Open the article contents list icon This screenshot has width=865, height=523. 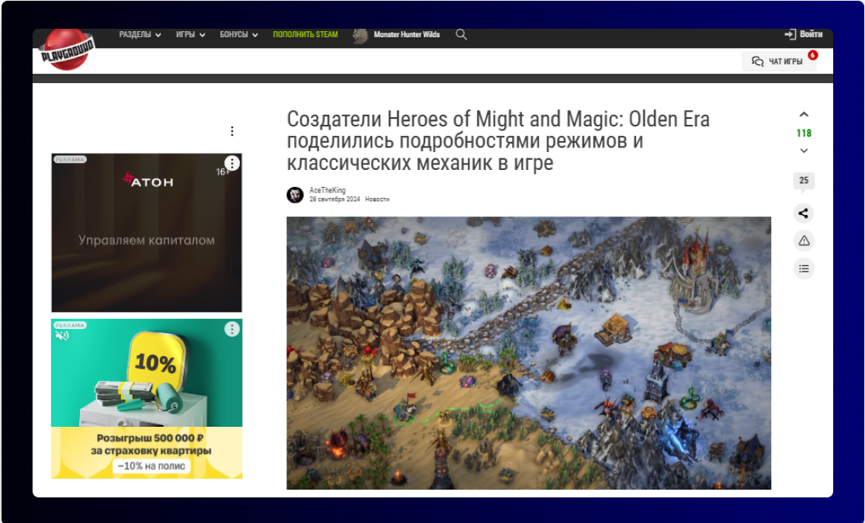click(803, 268)
